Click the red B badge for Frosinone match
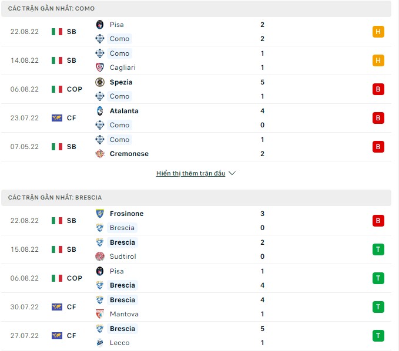This screenshot has width=399, height=351. 378,221
